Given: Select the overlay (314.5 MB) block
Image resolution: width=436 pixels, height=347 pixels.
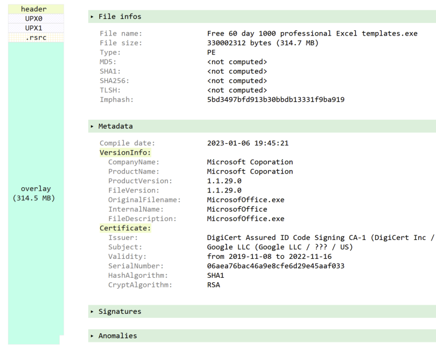Looking at the screenshot, I should tap(36, 194).
